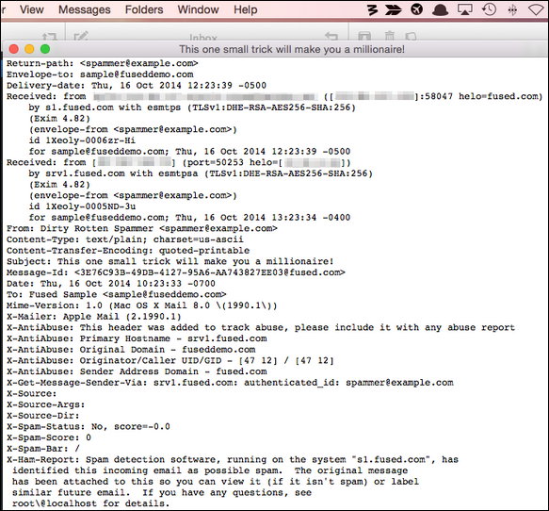
Task: Open the Help menu
Action: [x=246, y=9]
